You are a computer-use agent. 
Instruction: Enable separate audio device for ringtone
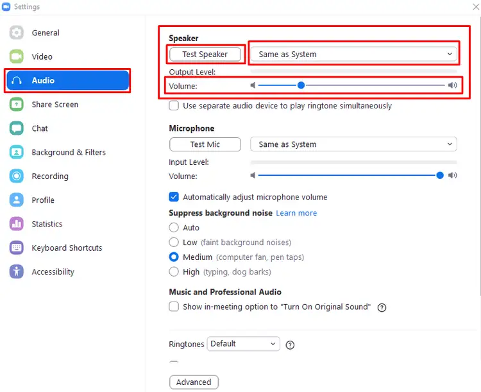tap(174, 106)
